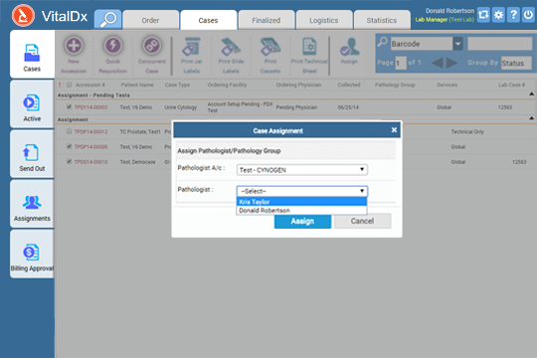Click the barcode search magnifier icon
537x358 pixels.
click(382, 42)
